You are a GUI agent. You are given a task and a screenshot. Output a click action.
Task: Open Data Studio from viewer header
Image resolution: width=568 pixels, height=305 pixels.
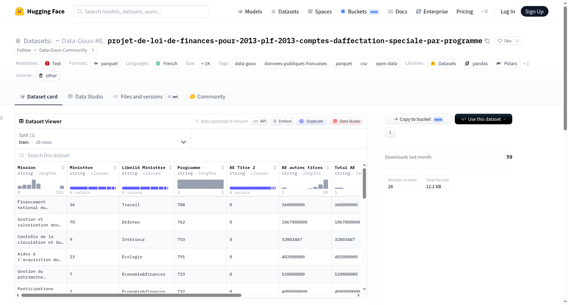coord(346,121)
